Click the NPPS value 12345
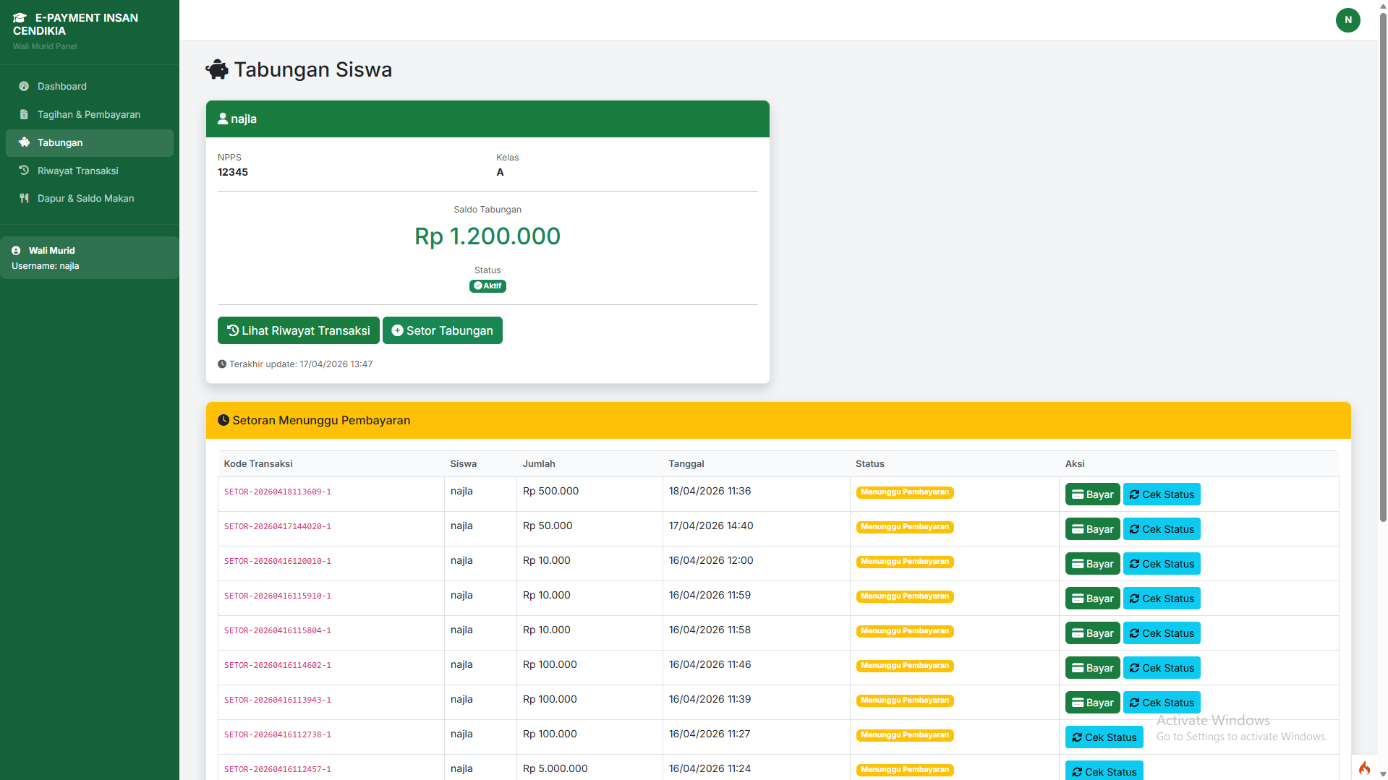Viewport: 1388px width, 780px height. [x=233, y=172]
